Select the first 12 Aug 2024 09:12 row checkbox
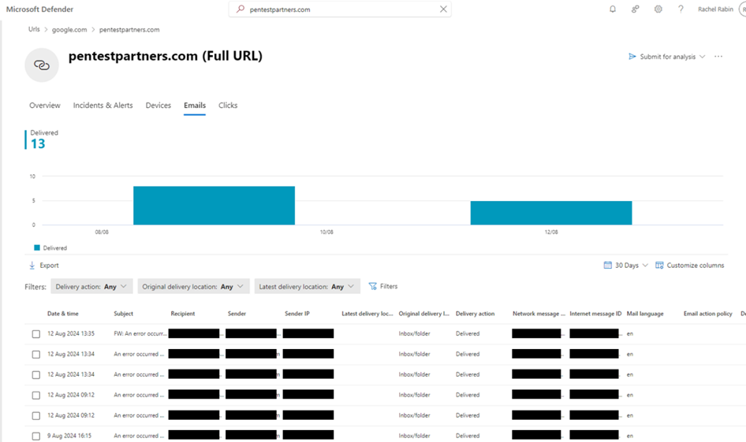746x442 pixels. tap(36, 396)
